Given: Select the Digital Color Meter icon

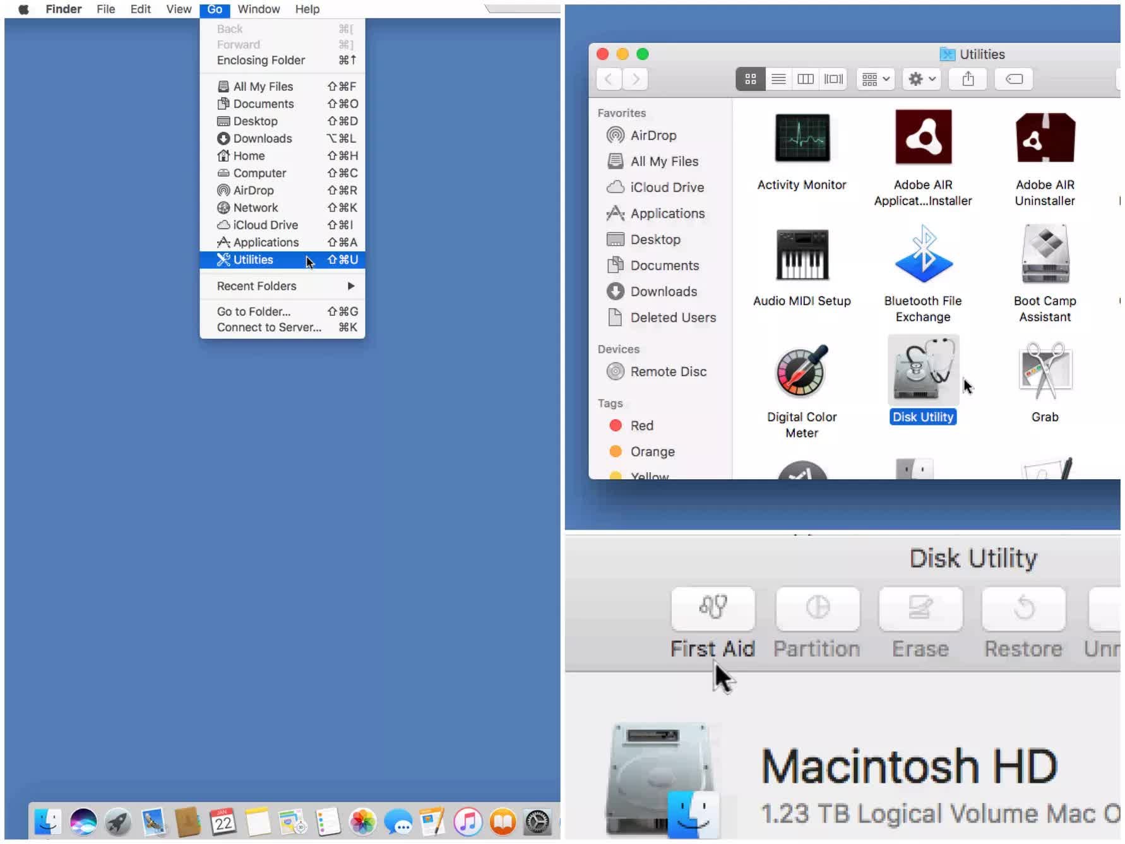Looking at the screenshot, I should (802, 371).
